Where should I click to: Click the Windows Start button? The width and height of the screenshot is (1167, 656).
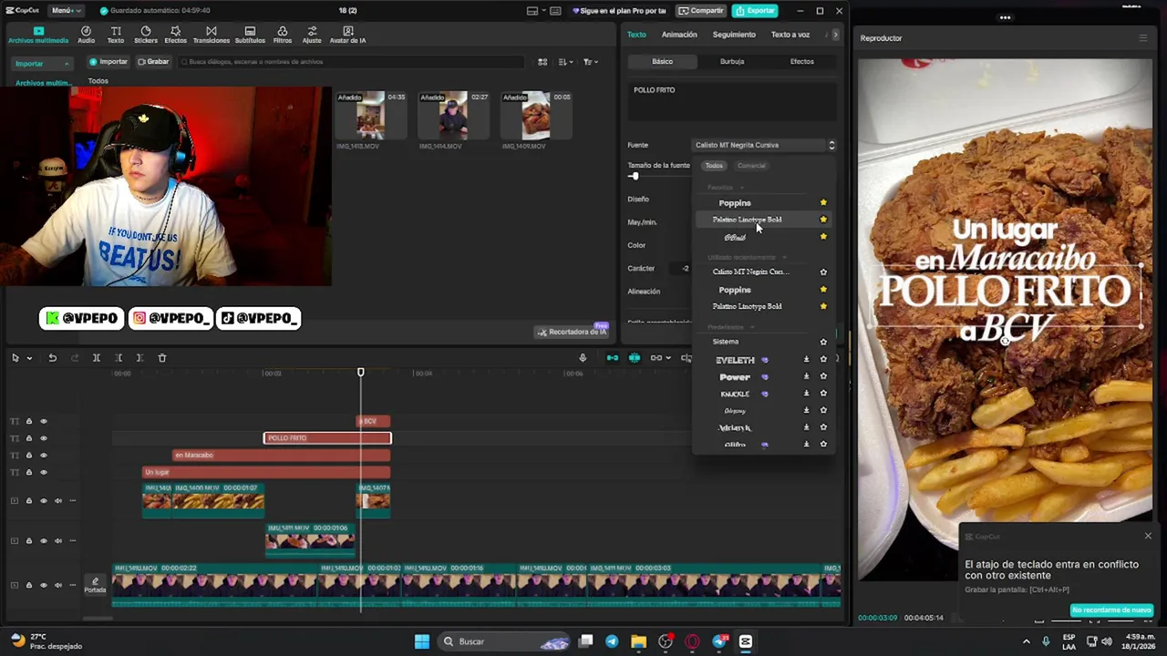point(422,641)
